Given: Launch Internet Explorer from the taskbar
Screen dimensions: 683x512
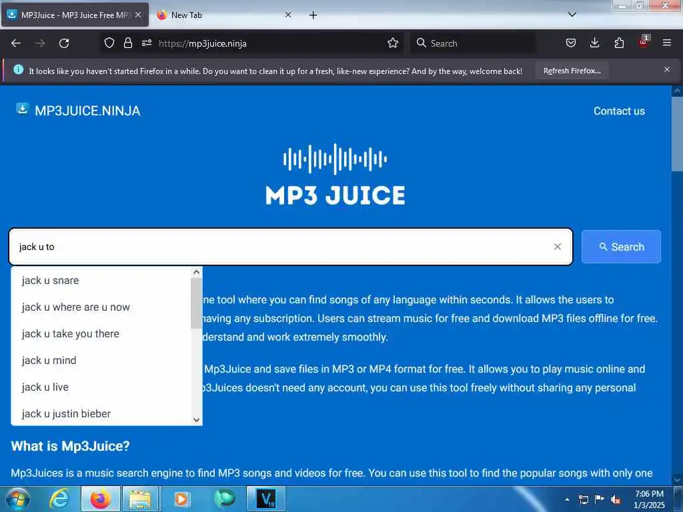Looking at the screenshot, I should [x=59, y=499].
